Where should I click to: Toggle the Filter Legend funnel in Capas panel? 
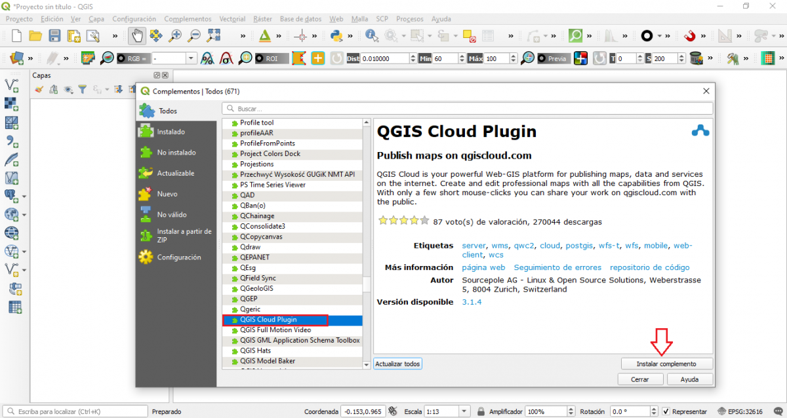click(82, 89)
